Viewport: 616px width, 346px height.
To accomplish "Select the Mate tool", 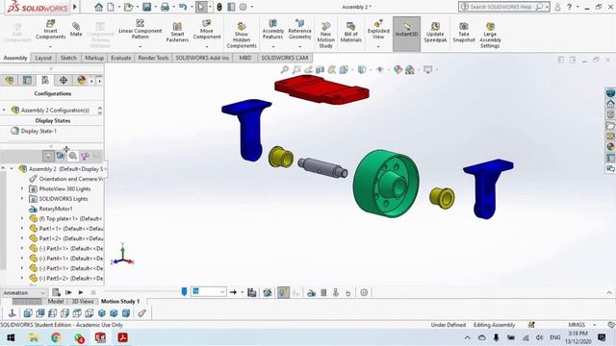I will click(x=76, y=30).
